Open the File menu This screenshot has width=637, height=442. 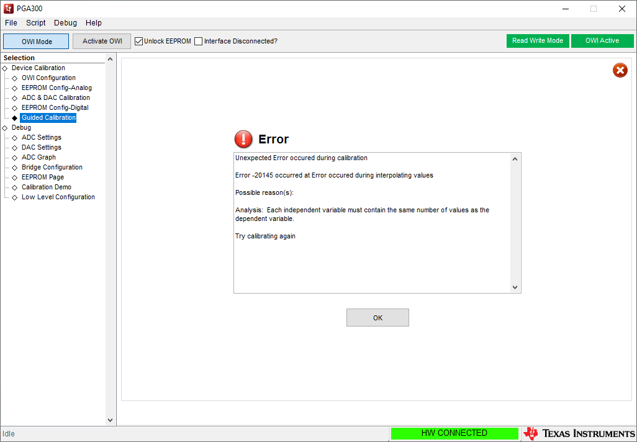tap(11, 23)
